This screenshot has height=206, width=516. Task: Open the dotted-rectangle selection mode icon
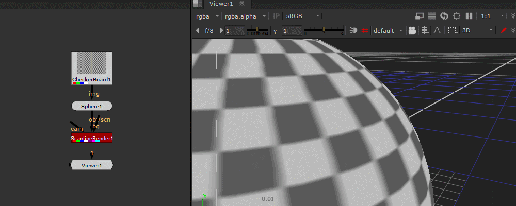[x=453, y=30]
